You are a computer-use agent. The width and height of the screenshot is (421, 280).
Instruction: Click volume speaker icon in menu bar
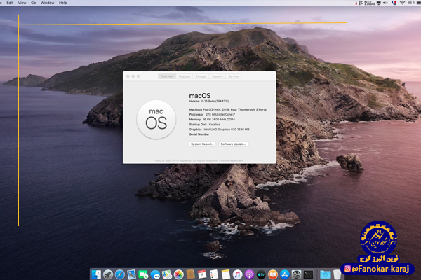[x=385, y=3]
